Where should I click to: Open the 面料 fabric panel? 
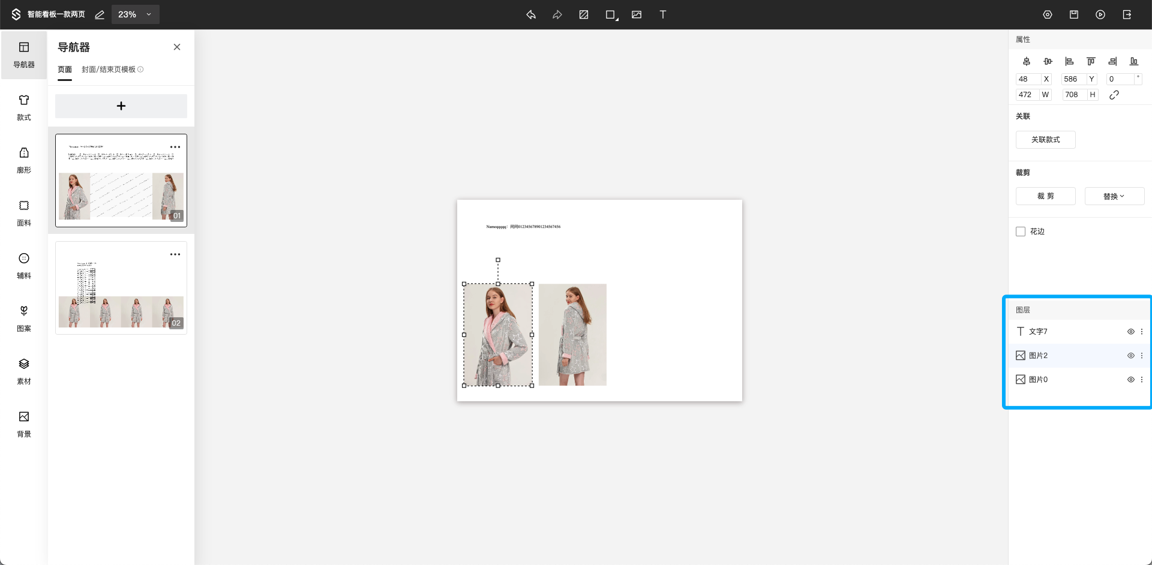(24, 213)
